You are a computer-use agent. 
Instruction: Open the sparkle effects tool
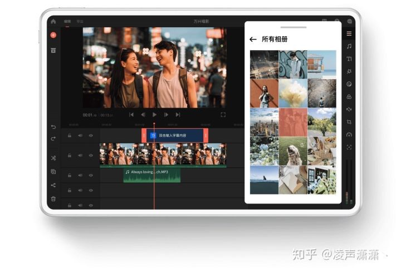[349, 71]
